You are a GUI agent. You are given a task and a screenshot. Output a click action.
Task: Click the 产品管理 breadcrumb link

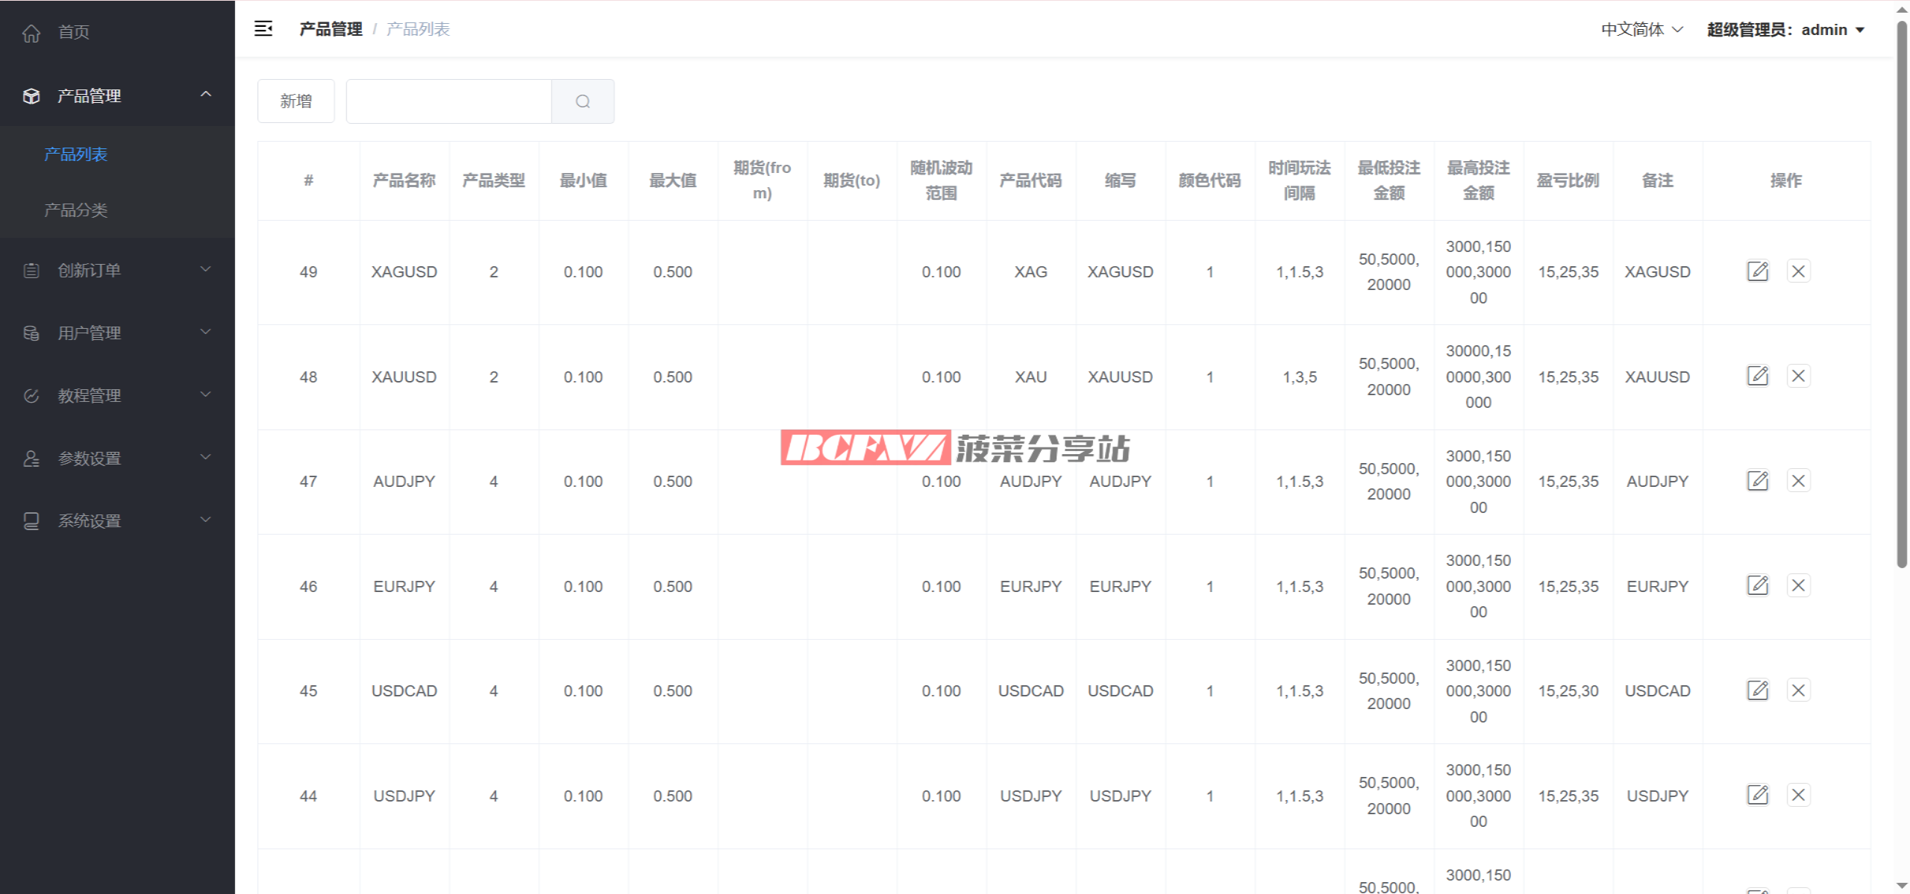331,29
